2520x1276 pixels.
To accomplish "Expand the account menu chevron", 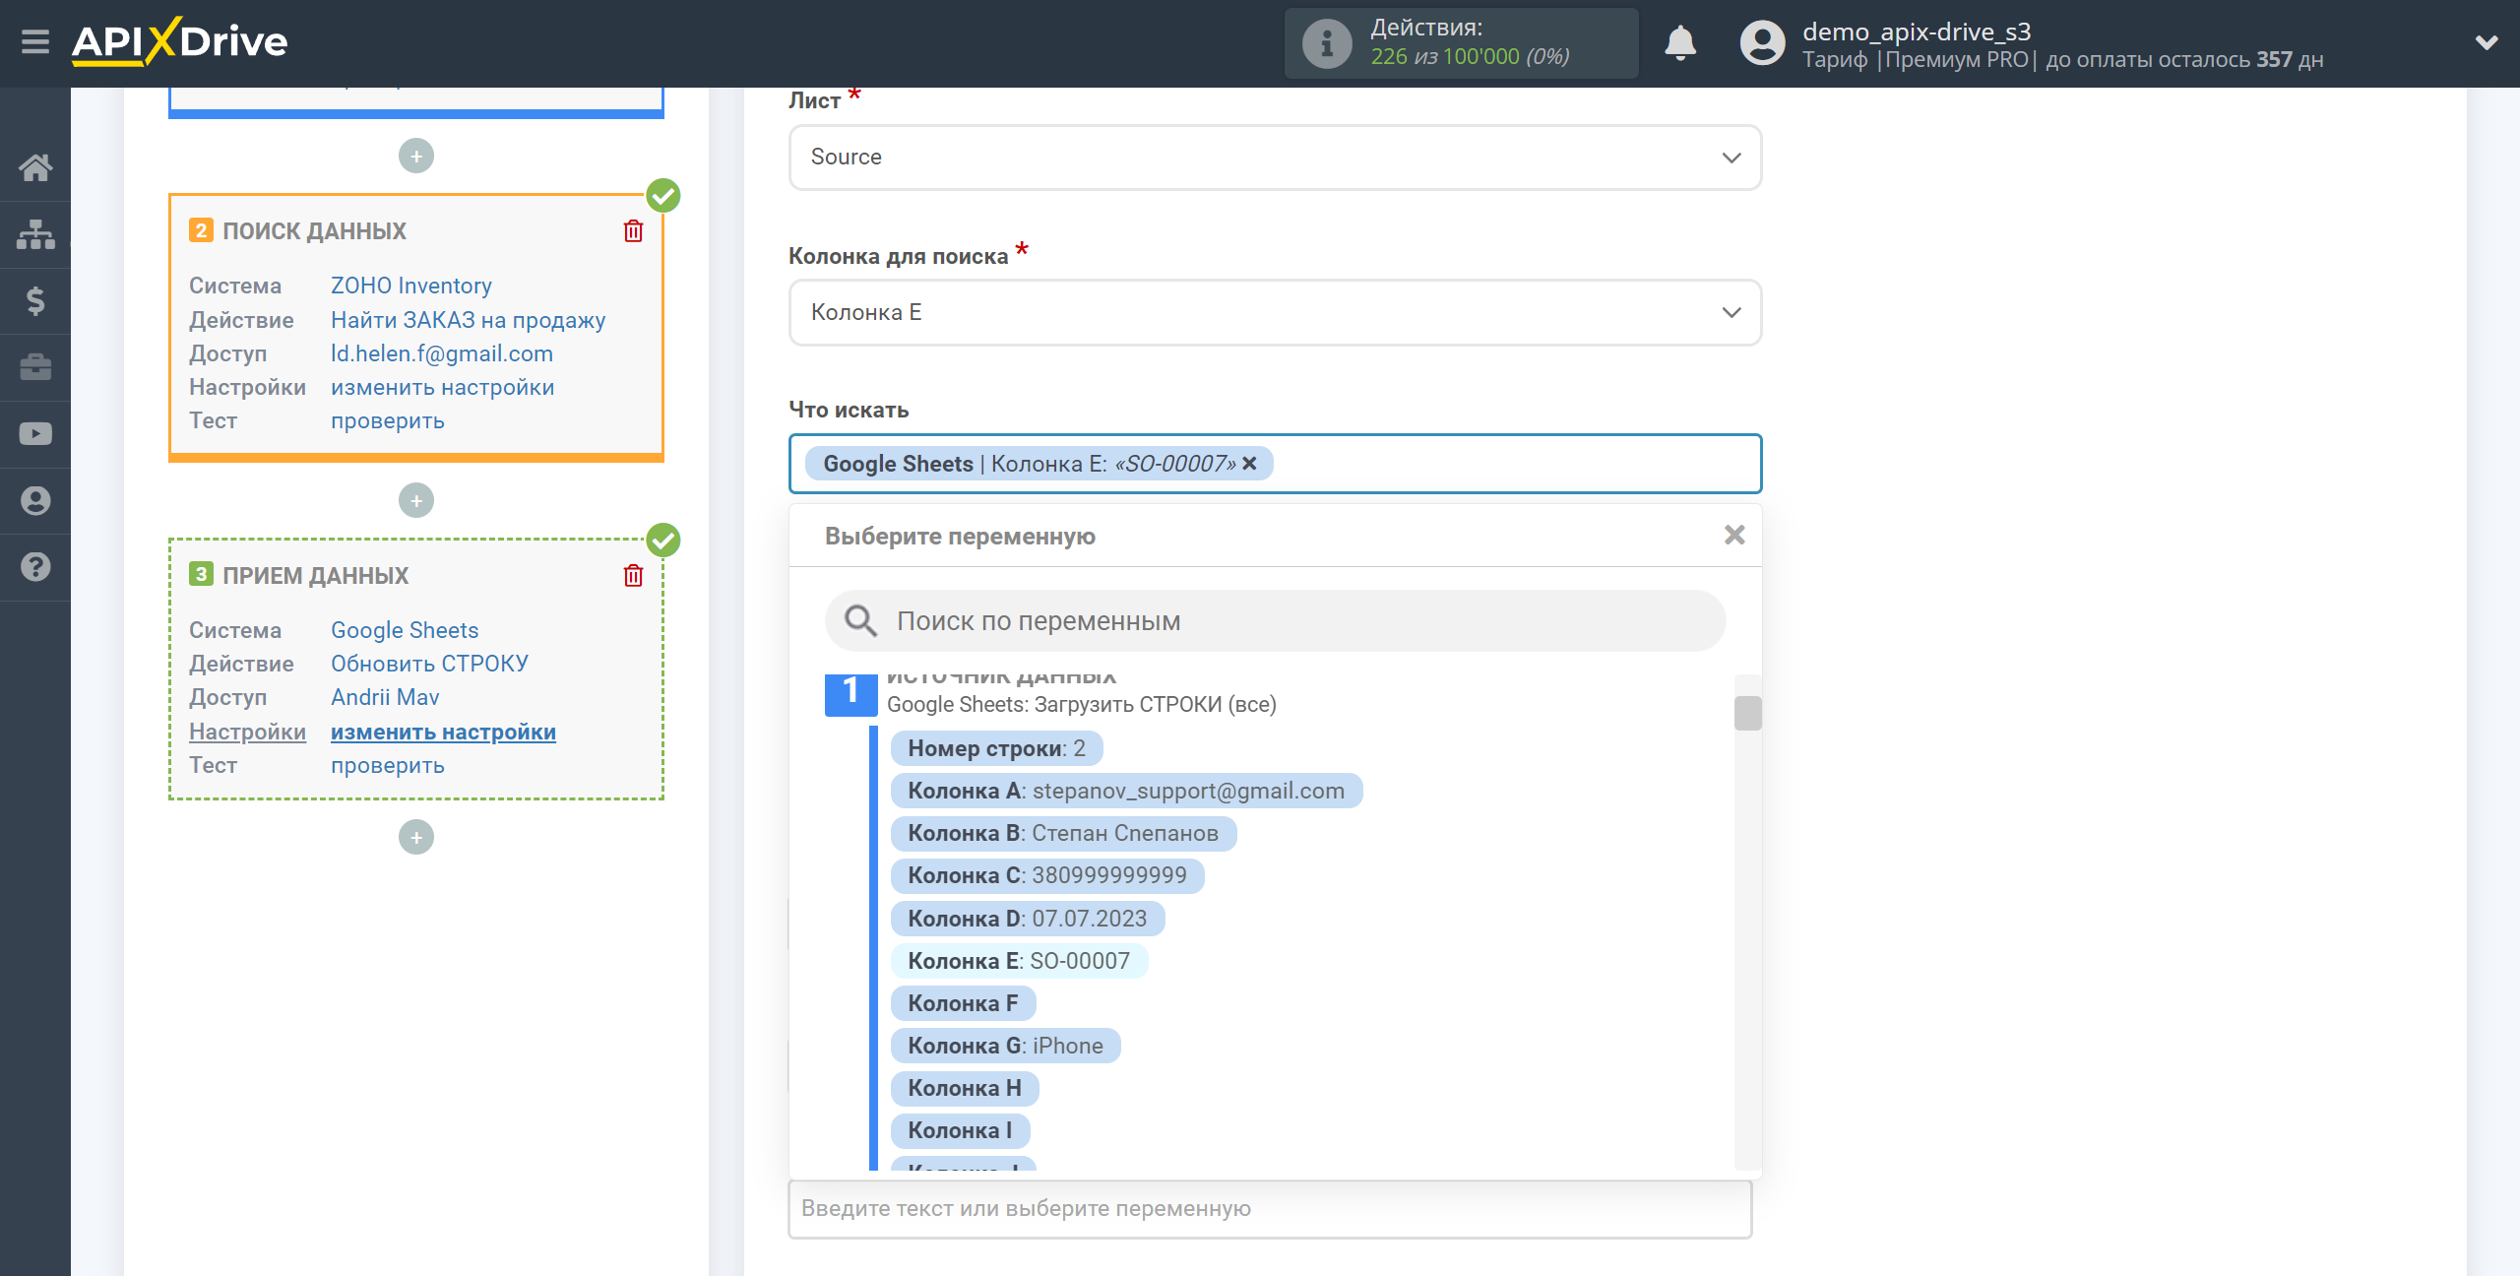I will pos(2487,42).
